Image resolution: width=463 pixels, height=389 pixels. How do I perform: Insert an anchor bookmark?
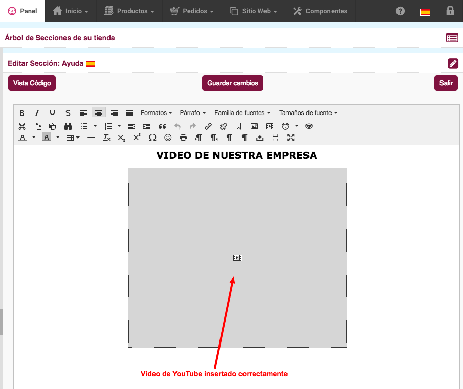coord(239,127)
